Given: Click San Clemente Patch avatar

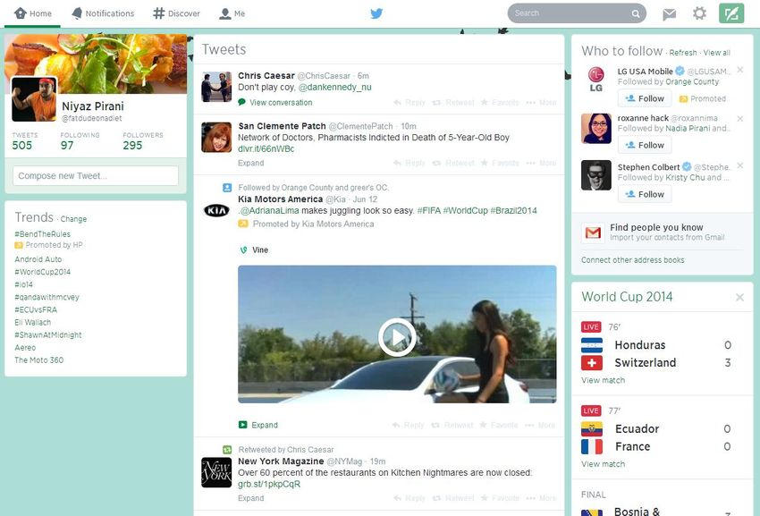Looking at the screenshot, I should point(216,137).
